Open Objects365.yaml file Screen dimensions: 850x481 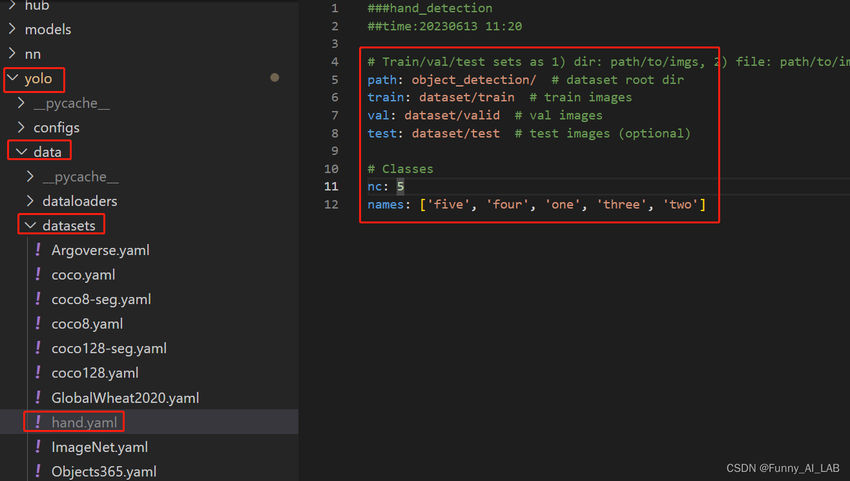(104, 471)
